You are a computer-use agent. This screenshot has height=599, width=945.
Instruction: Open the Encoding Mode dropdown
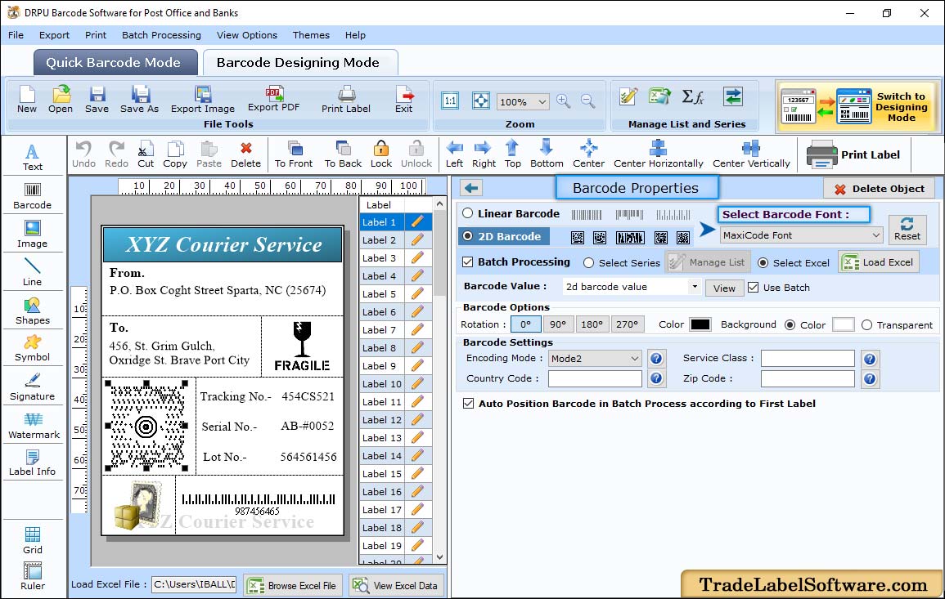pos(595,358)
